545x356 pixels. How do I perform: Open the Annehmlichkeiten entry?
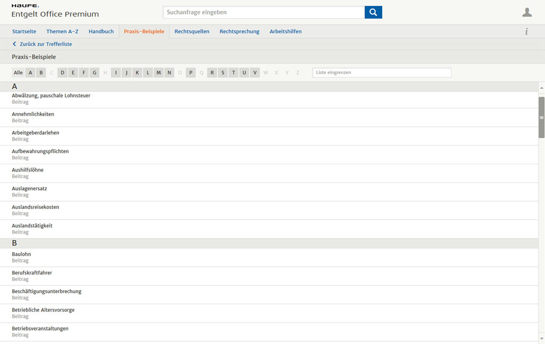coord(269,117)
